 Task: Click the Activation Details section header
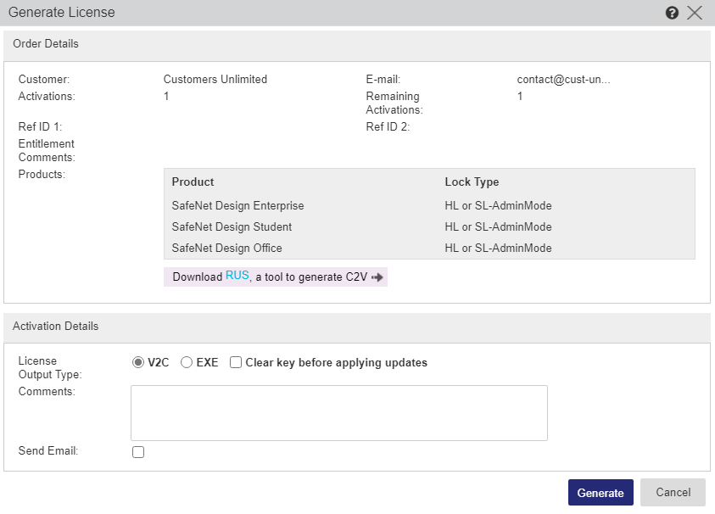click(x=357, y=328)
